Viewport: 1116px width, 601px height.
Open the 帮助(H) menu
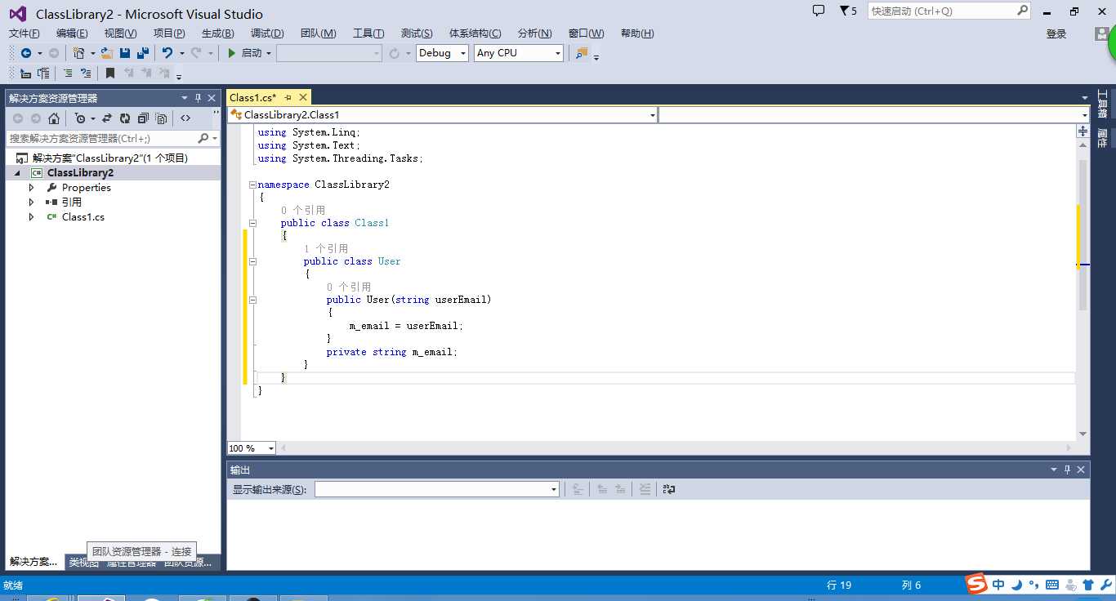tap(637, 33)
